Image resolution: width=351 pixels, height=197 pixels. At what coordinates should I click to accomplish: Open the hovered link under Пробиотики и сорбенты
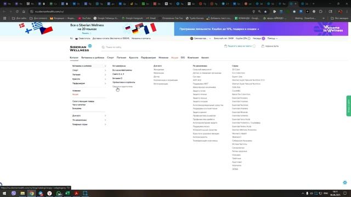[x=122, y=86]
